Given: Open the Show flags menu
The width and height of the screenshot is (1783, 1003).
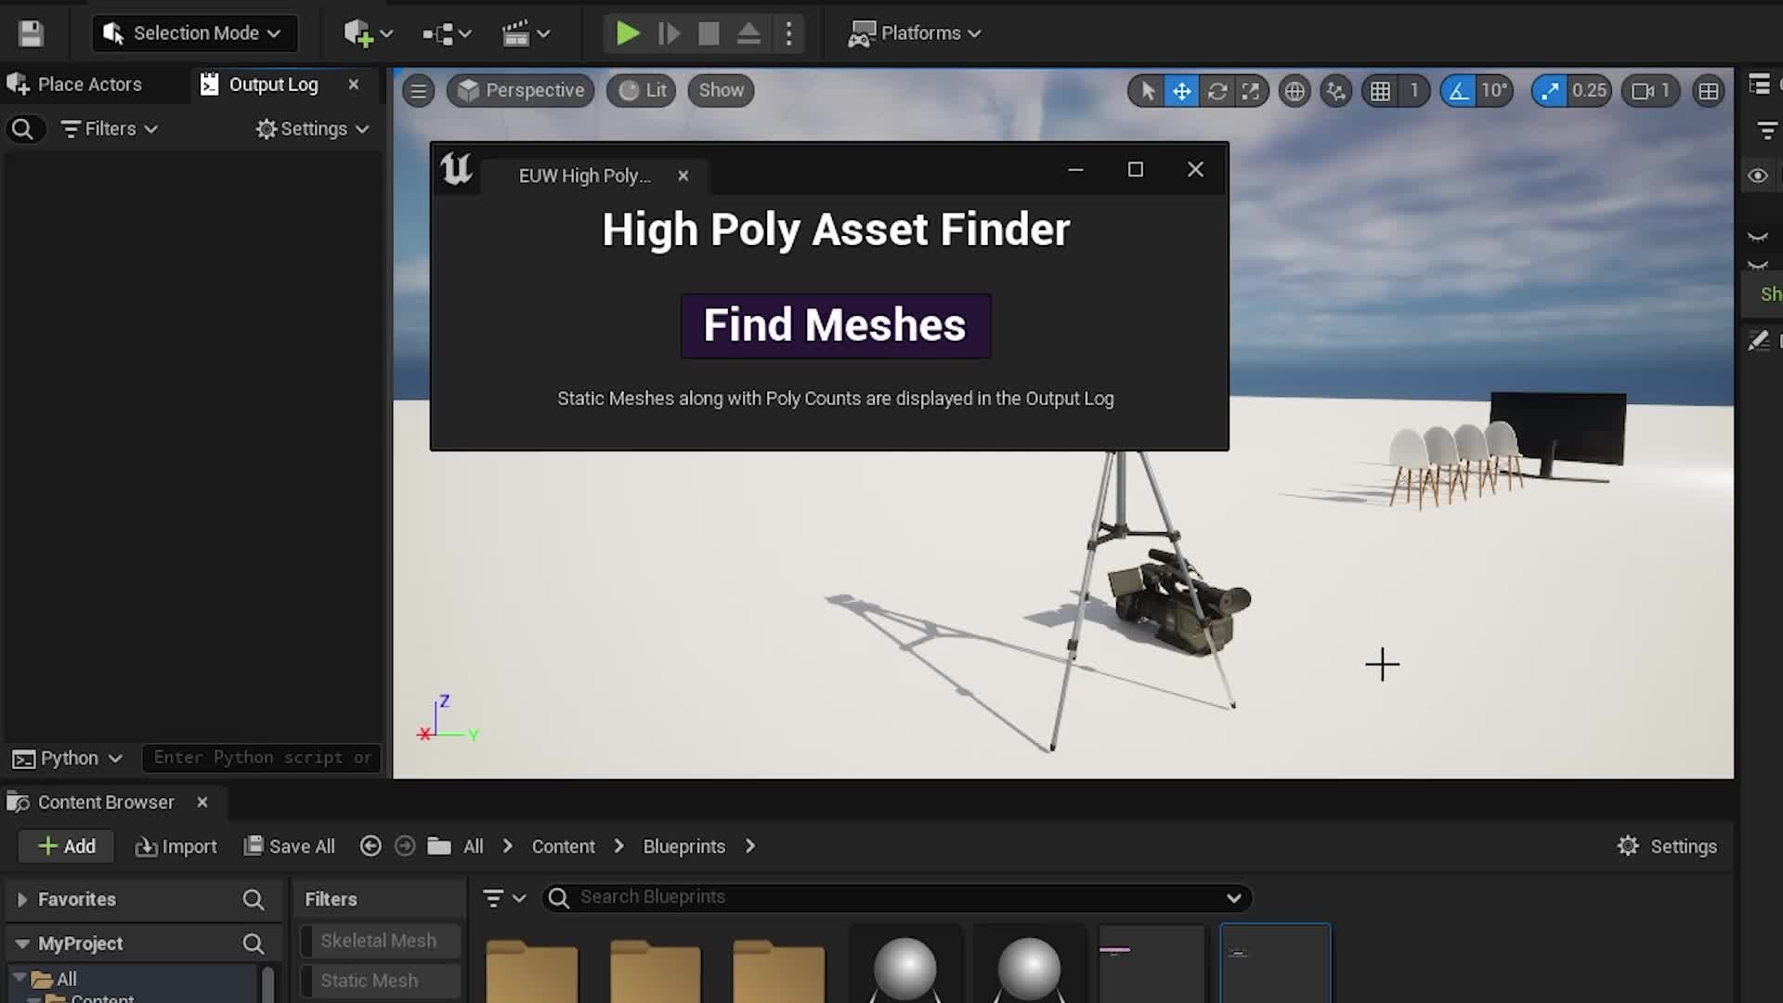Looking at the screenshot, I should [x=721, y=90].
